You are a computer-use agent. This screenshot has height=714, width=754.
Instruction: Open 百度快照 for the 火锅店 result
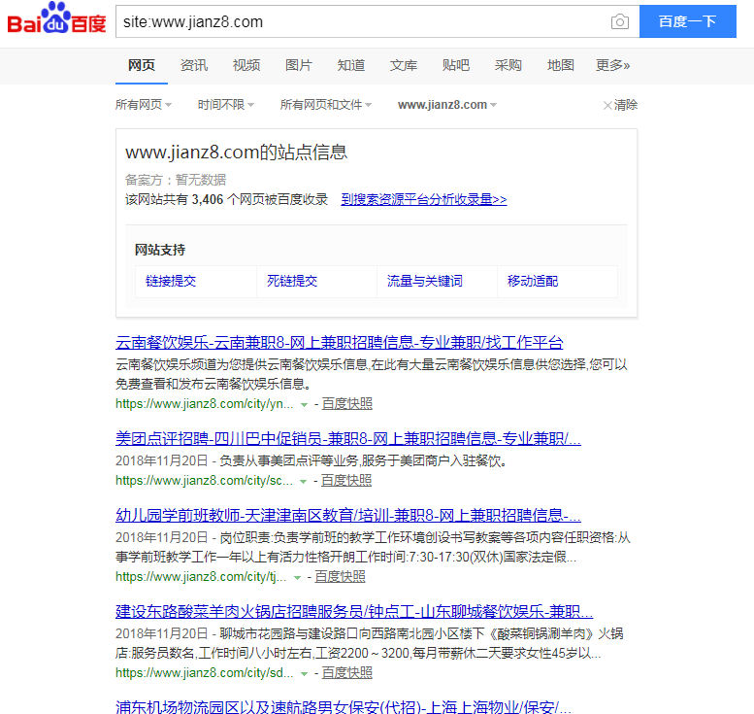pos(347,673)
